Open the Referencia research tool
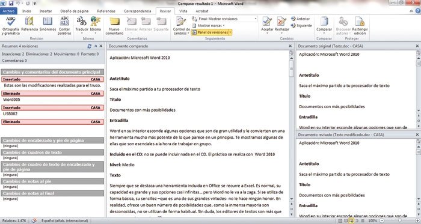421x224 pixels. 29,24
